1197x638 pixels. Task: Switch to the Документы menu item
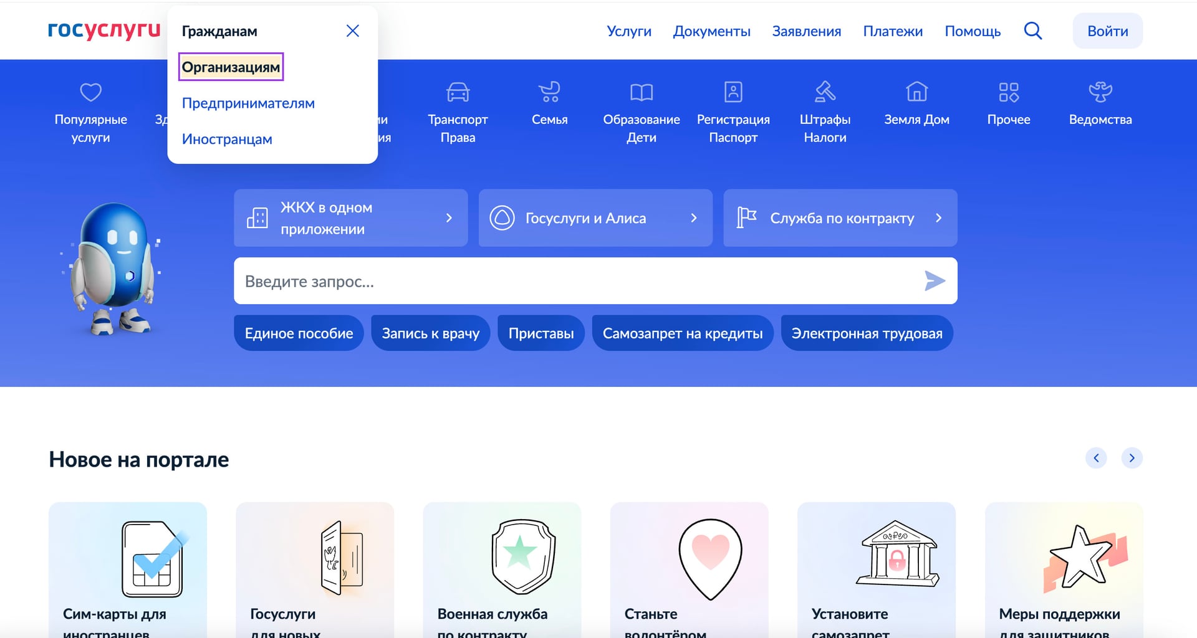pos(712,31)
